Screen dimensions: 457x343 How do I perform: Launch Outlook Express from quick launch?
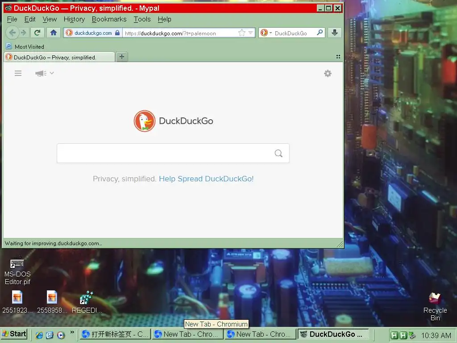50,335
